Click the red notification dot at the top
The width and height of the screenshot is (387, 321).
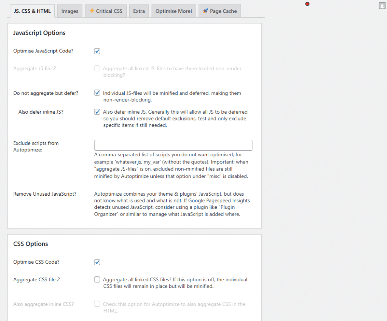point(307,4)
